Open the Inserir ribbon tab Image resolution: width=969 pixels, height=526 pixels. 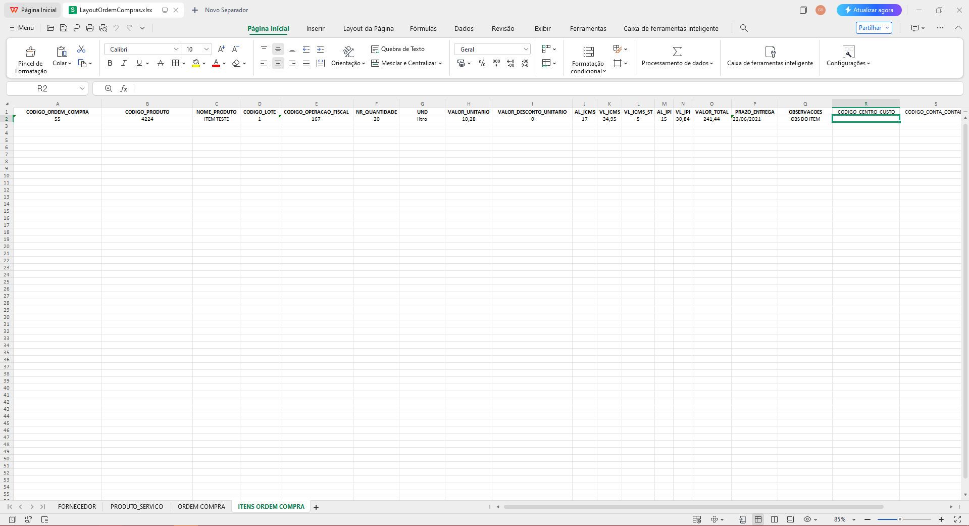315,29
